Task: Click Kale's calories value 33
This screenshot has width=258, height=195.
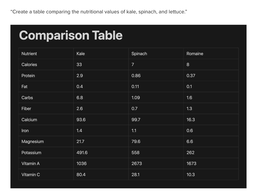Action: [79, 65]
